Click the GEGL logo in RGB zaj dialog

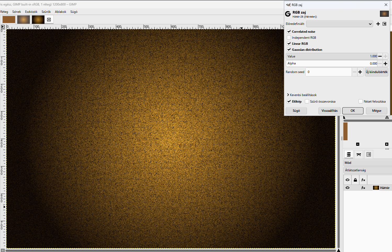288,14
